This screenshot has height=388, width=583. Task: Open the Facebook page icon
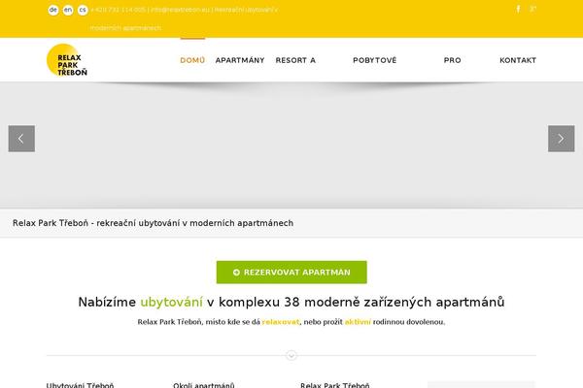point(518,10)
